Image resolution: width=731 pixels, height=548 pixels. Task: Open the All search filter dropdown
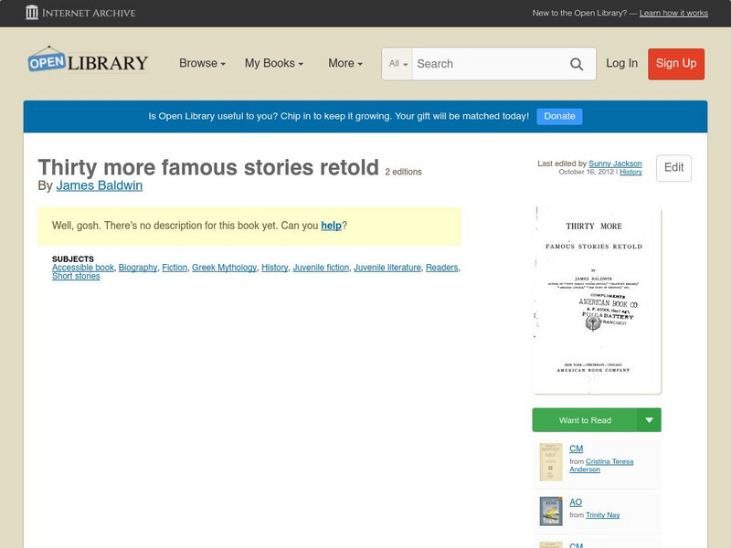click(x=398, y=64)
